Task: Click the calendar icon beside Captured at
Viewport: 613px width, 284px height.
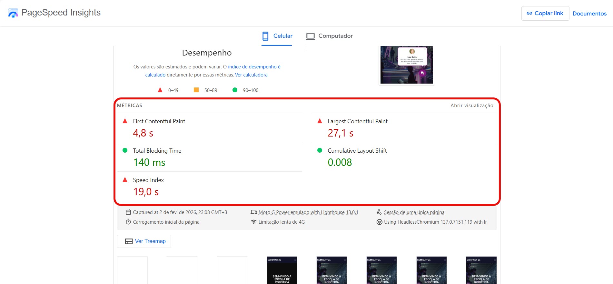Action: click(128, 212)
